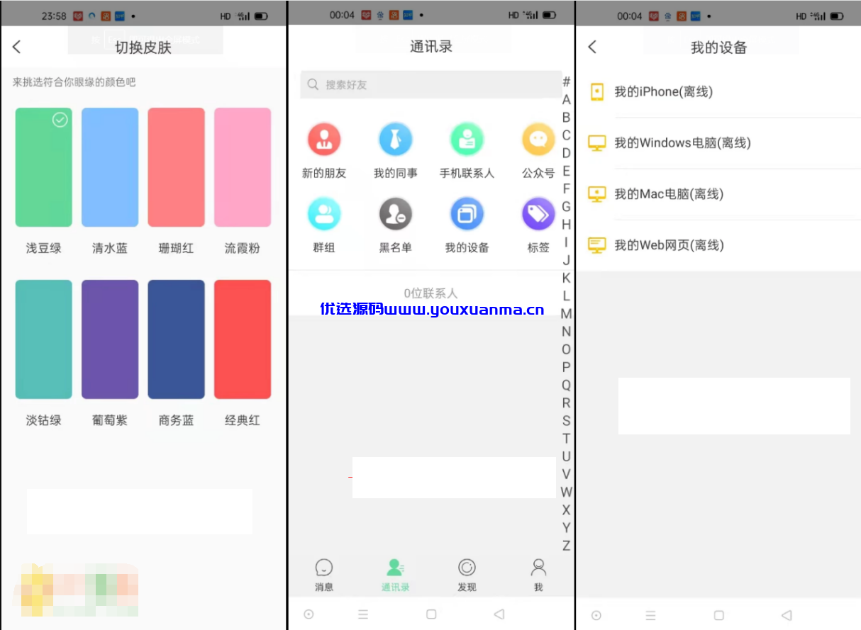Go back from the 切换皮肤 screen
The width and height of the screenshot is (861, 630).
coord(17,47)
